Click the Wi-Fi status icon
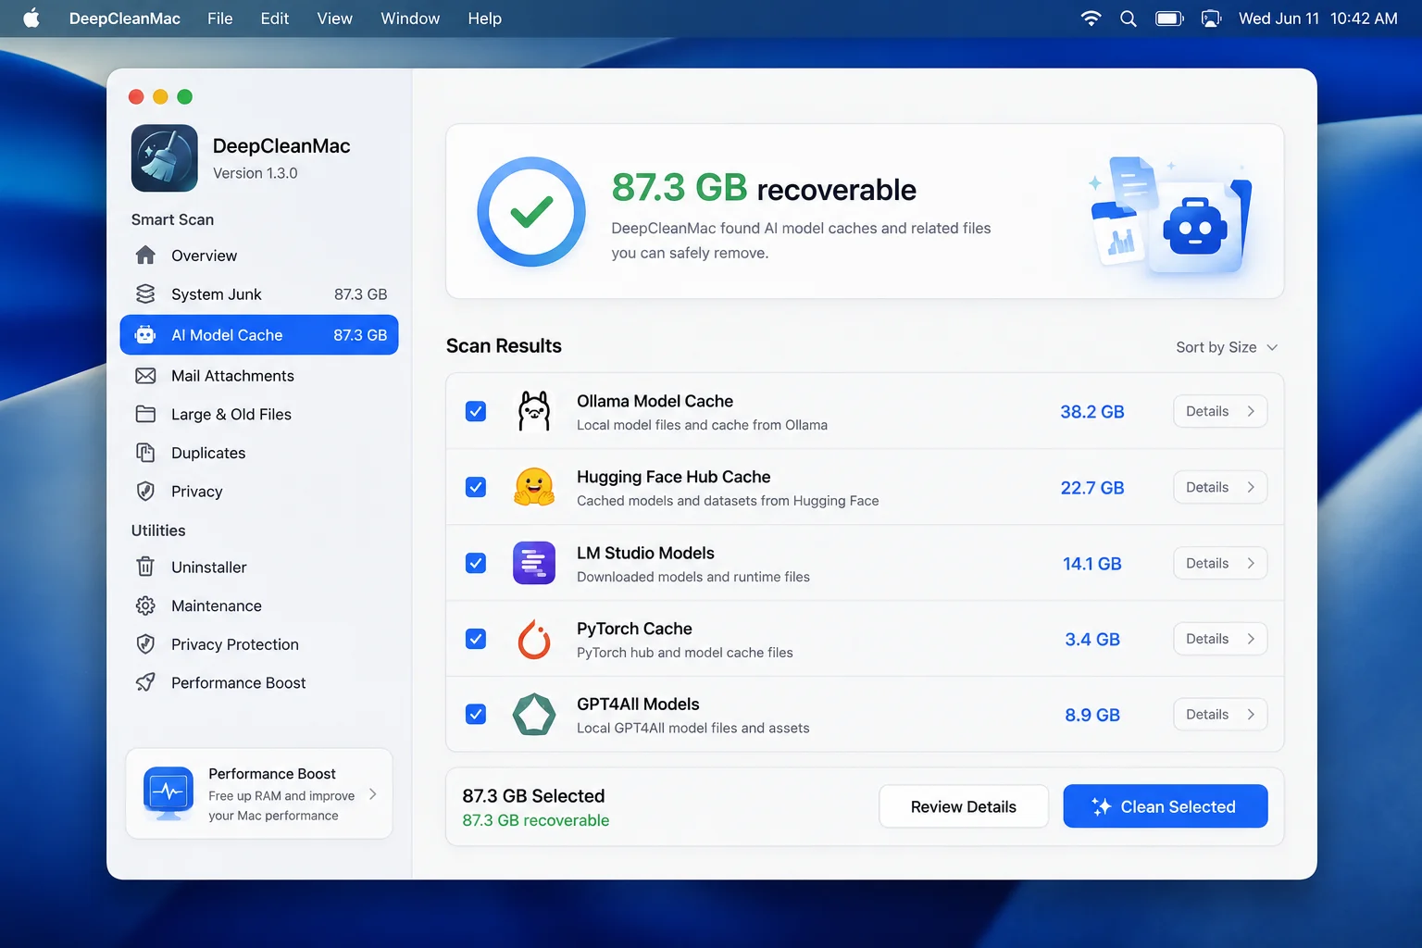 1091,19
